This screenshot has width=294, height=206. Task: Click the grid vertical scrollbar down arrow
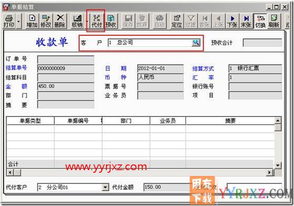tap(278, 165)
